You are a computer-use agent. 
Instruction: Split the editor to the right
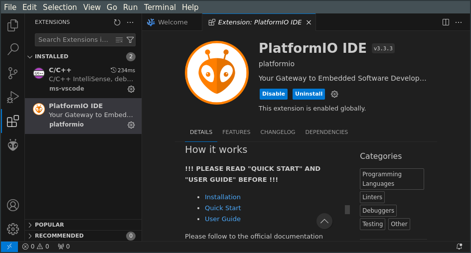[x=446, y=22]
